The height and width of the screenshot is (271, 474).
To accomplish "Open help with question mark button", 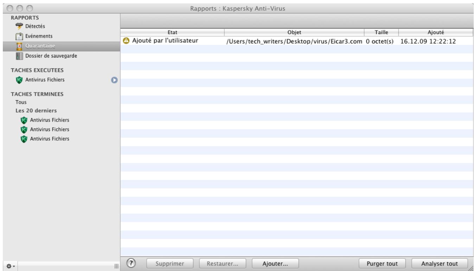I will [131, 263].
